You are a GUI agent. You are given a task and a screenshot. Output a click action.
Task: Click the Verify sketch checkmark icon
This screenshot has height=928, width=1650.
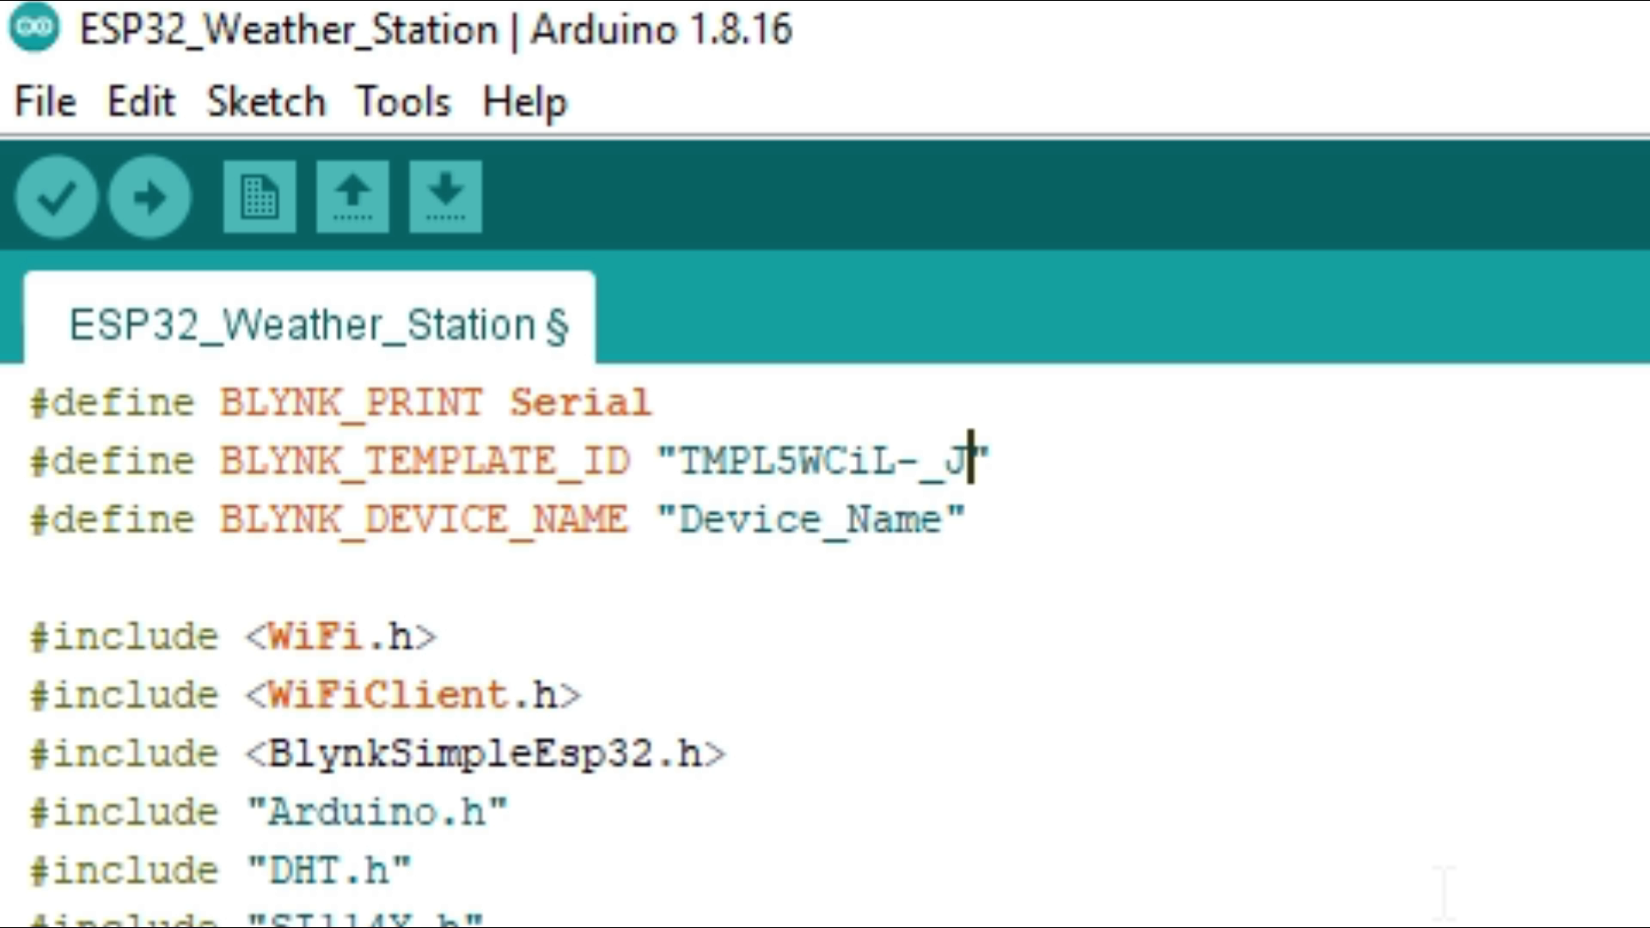[x=56, y=197]
